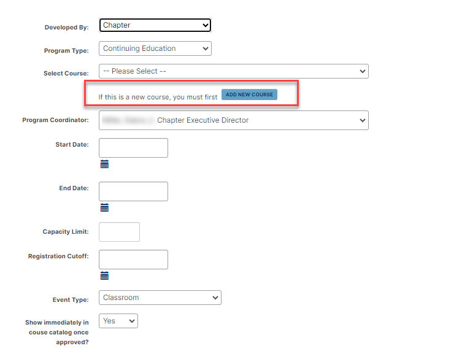
Task: Click the ADD NEW COURSE button
Action: [x=249, y=94]
